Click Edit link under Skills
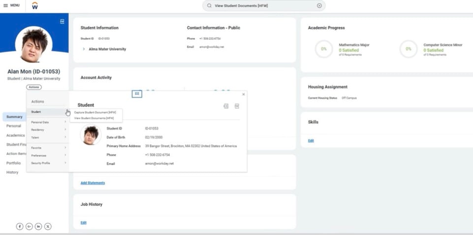This screenshot has width=473, height=235. tap(311, 141)
